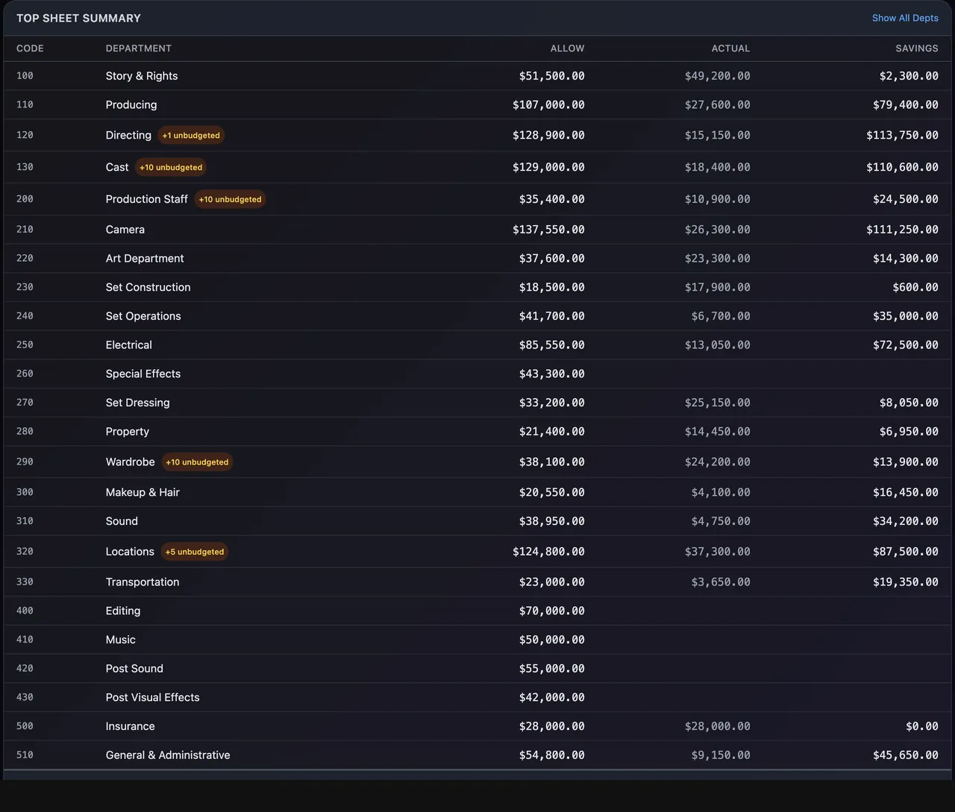Click the TOP SHEET SUMMARY title
The width and height of the screenshot is (955, 812).
point(78,18)
